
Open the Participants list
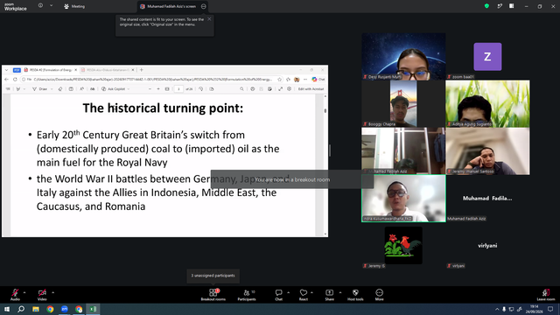click(x=247, y=295)
